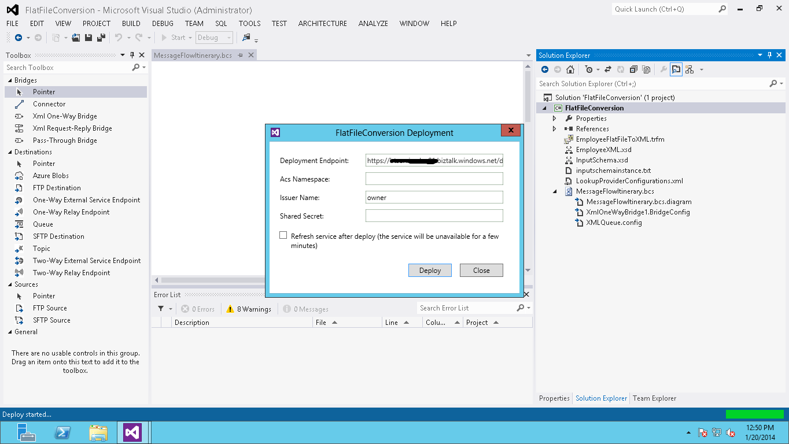789x444 pixels.
Task: Click the Undo toolbar icon
Action: pyautogui.click(x=118, y=38)
